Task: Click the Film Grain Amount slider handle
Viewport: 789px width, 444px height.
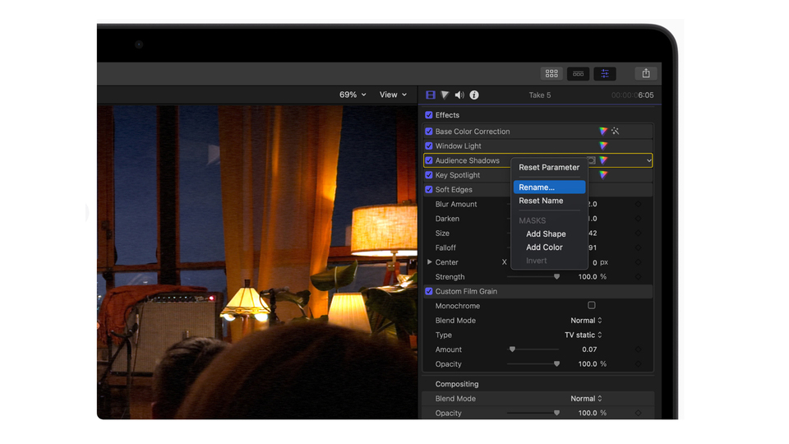Action: click(x=512, y=349)
